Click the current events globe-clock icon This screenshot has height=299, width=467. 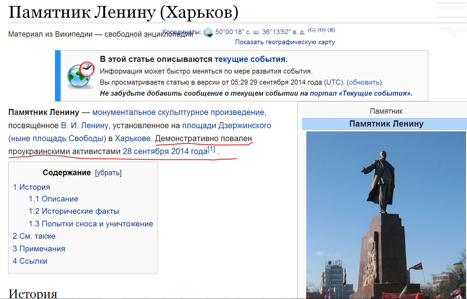[x=81, y=75]
